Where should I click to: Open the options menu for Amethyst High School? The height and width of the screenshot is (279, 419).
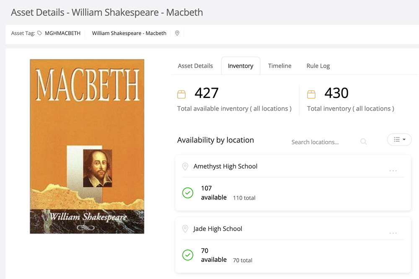pyautogui.click(x=393, y=170)
